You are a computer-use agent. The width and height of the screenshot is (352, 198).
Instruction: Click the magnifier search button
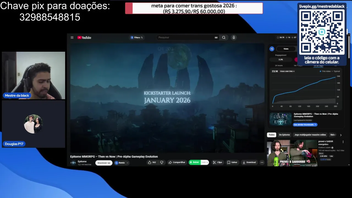[224, 38]
